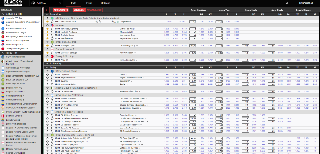The width and height of the screenshot is (320, 154).
Task: Open info icon for Feyenoord row
Action: [52, 75]
